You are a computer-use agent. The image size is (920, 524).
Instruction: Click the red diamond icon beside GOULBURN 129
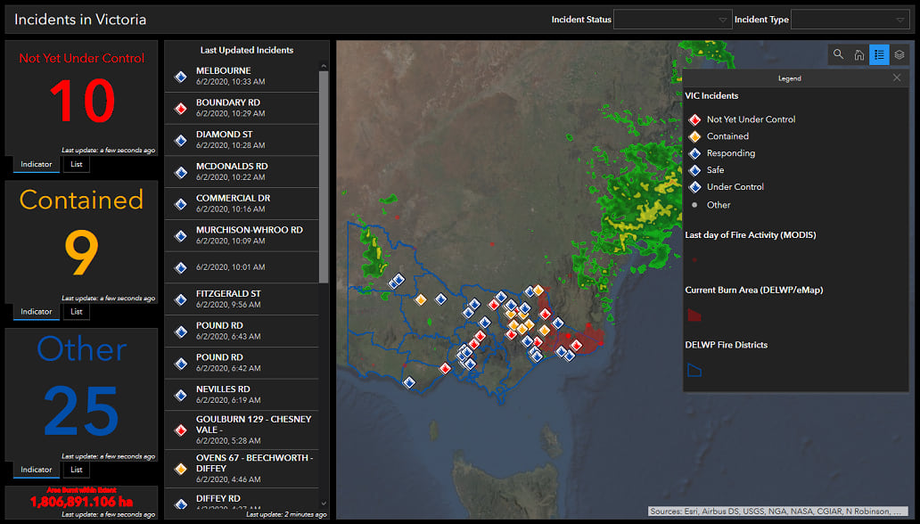(x=181, y=430)
